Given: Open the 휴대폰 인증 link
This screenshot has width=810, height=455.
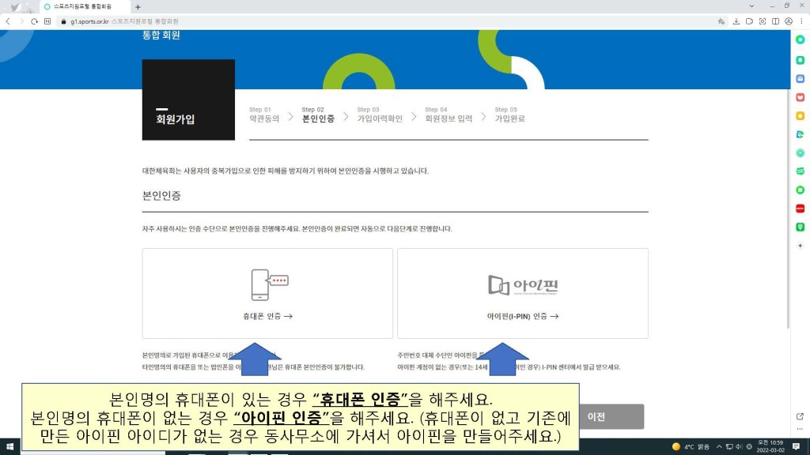Looking at the screenshot, I should [267, 316].
